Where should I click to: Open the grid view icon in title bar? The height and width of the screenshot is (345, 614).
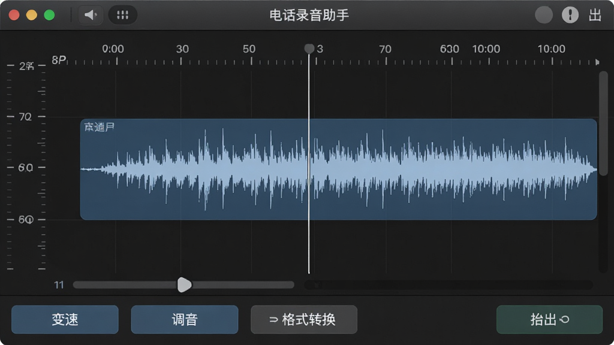click(x=122, y=15)
